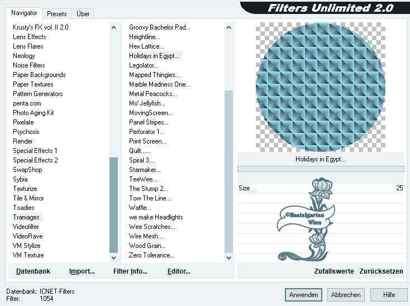Viewport: 410px width, 306px height.
Task: Click the circular filter preview image
Action: [320, 87]
